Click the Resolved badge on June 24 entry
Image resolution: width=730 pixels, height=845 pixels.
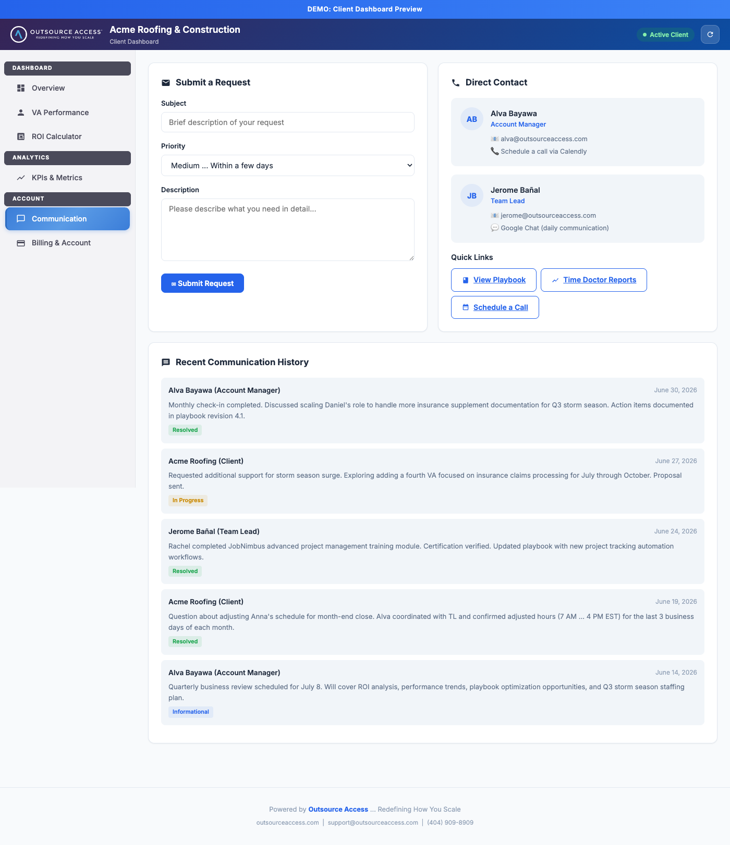185,571
